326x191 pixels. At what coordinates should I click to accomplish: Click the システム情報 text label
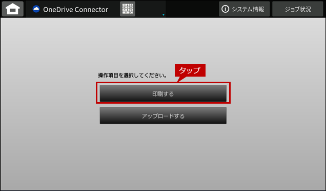pos(248,9)
